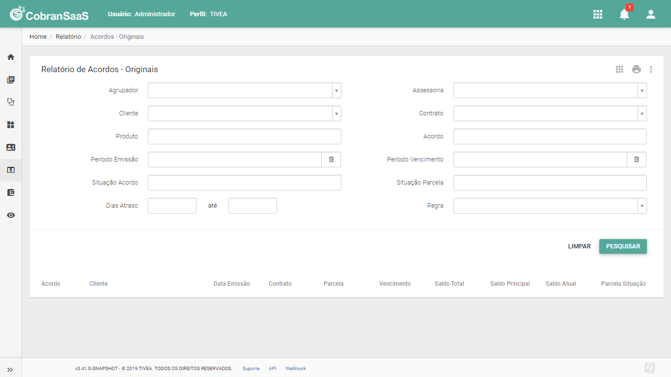The height and width of the screenshot is (377, 671).
Task: Open the eye sidebar icon
Action: pos(11,215)
